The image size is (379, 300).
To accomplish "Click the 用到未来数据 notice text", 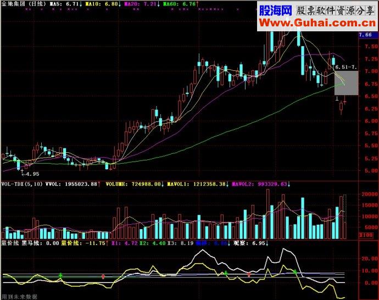I will [19, 297].
